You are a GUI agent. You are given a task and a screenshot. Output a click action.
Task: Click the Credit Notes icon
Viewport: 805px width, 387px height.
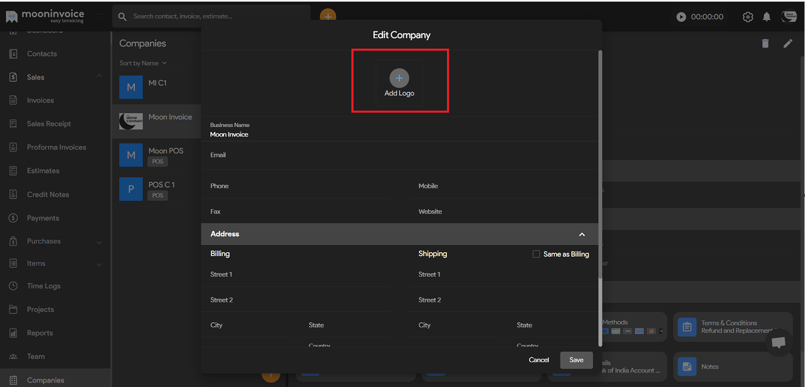point(13,195)
